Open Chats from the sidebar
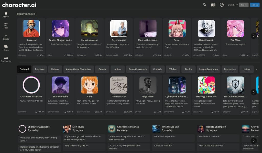The width and height of the screenshot is (262, 153). [x=6, y=48]
